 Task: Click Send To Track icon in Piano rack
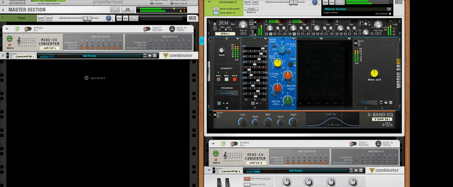point(172,29)
